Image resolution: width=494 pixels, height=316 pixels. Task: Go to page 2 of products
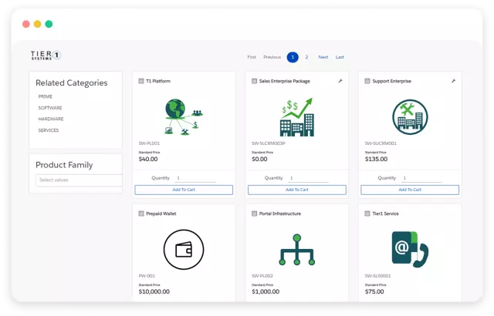coord(306,57)
